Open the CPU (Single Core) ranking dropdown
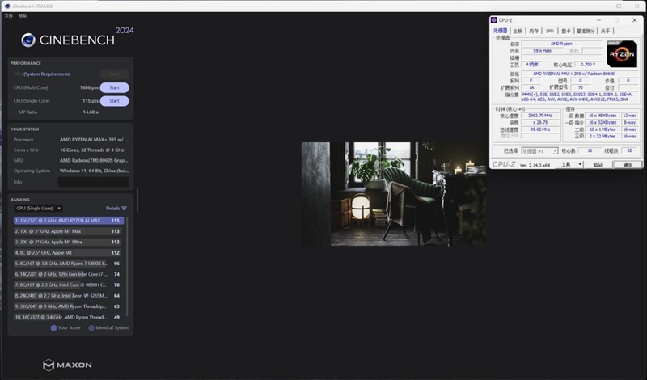 (x=38, y=209)
